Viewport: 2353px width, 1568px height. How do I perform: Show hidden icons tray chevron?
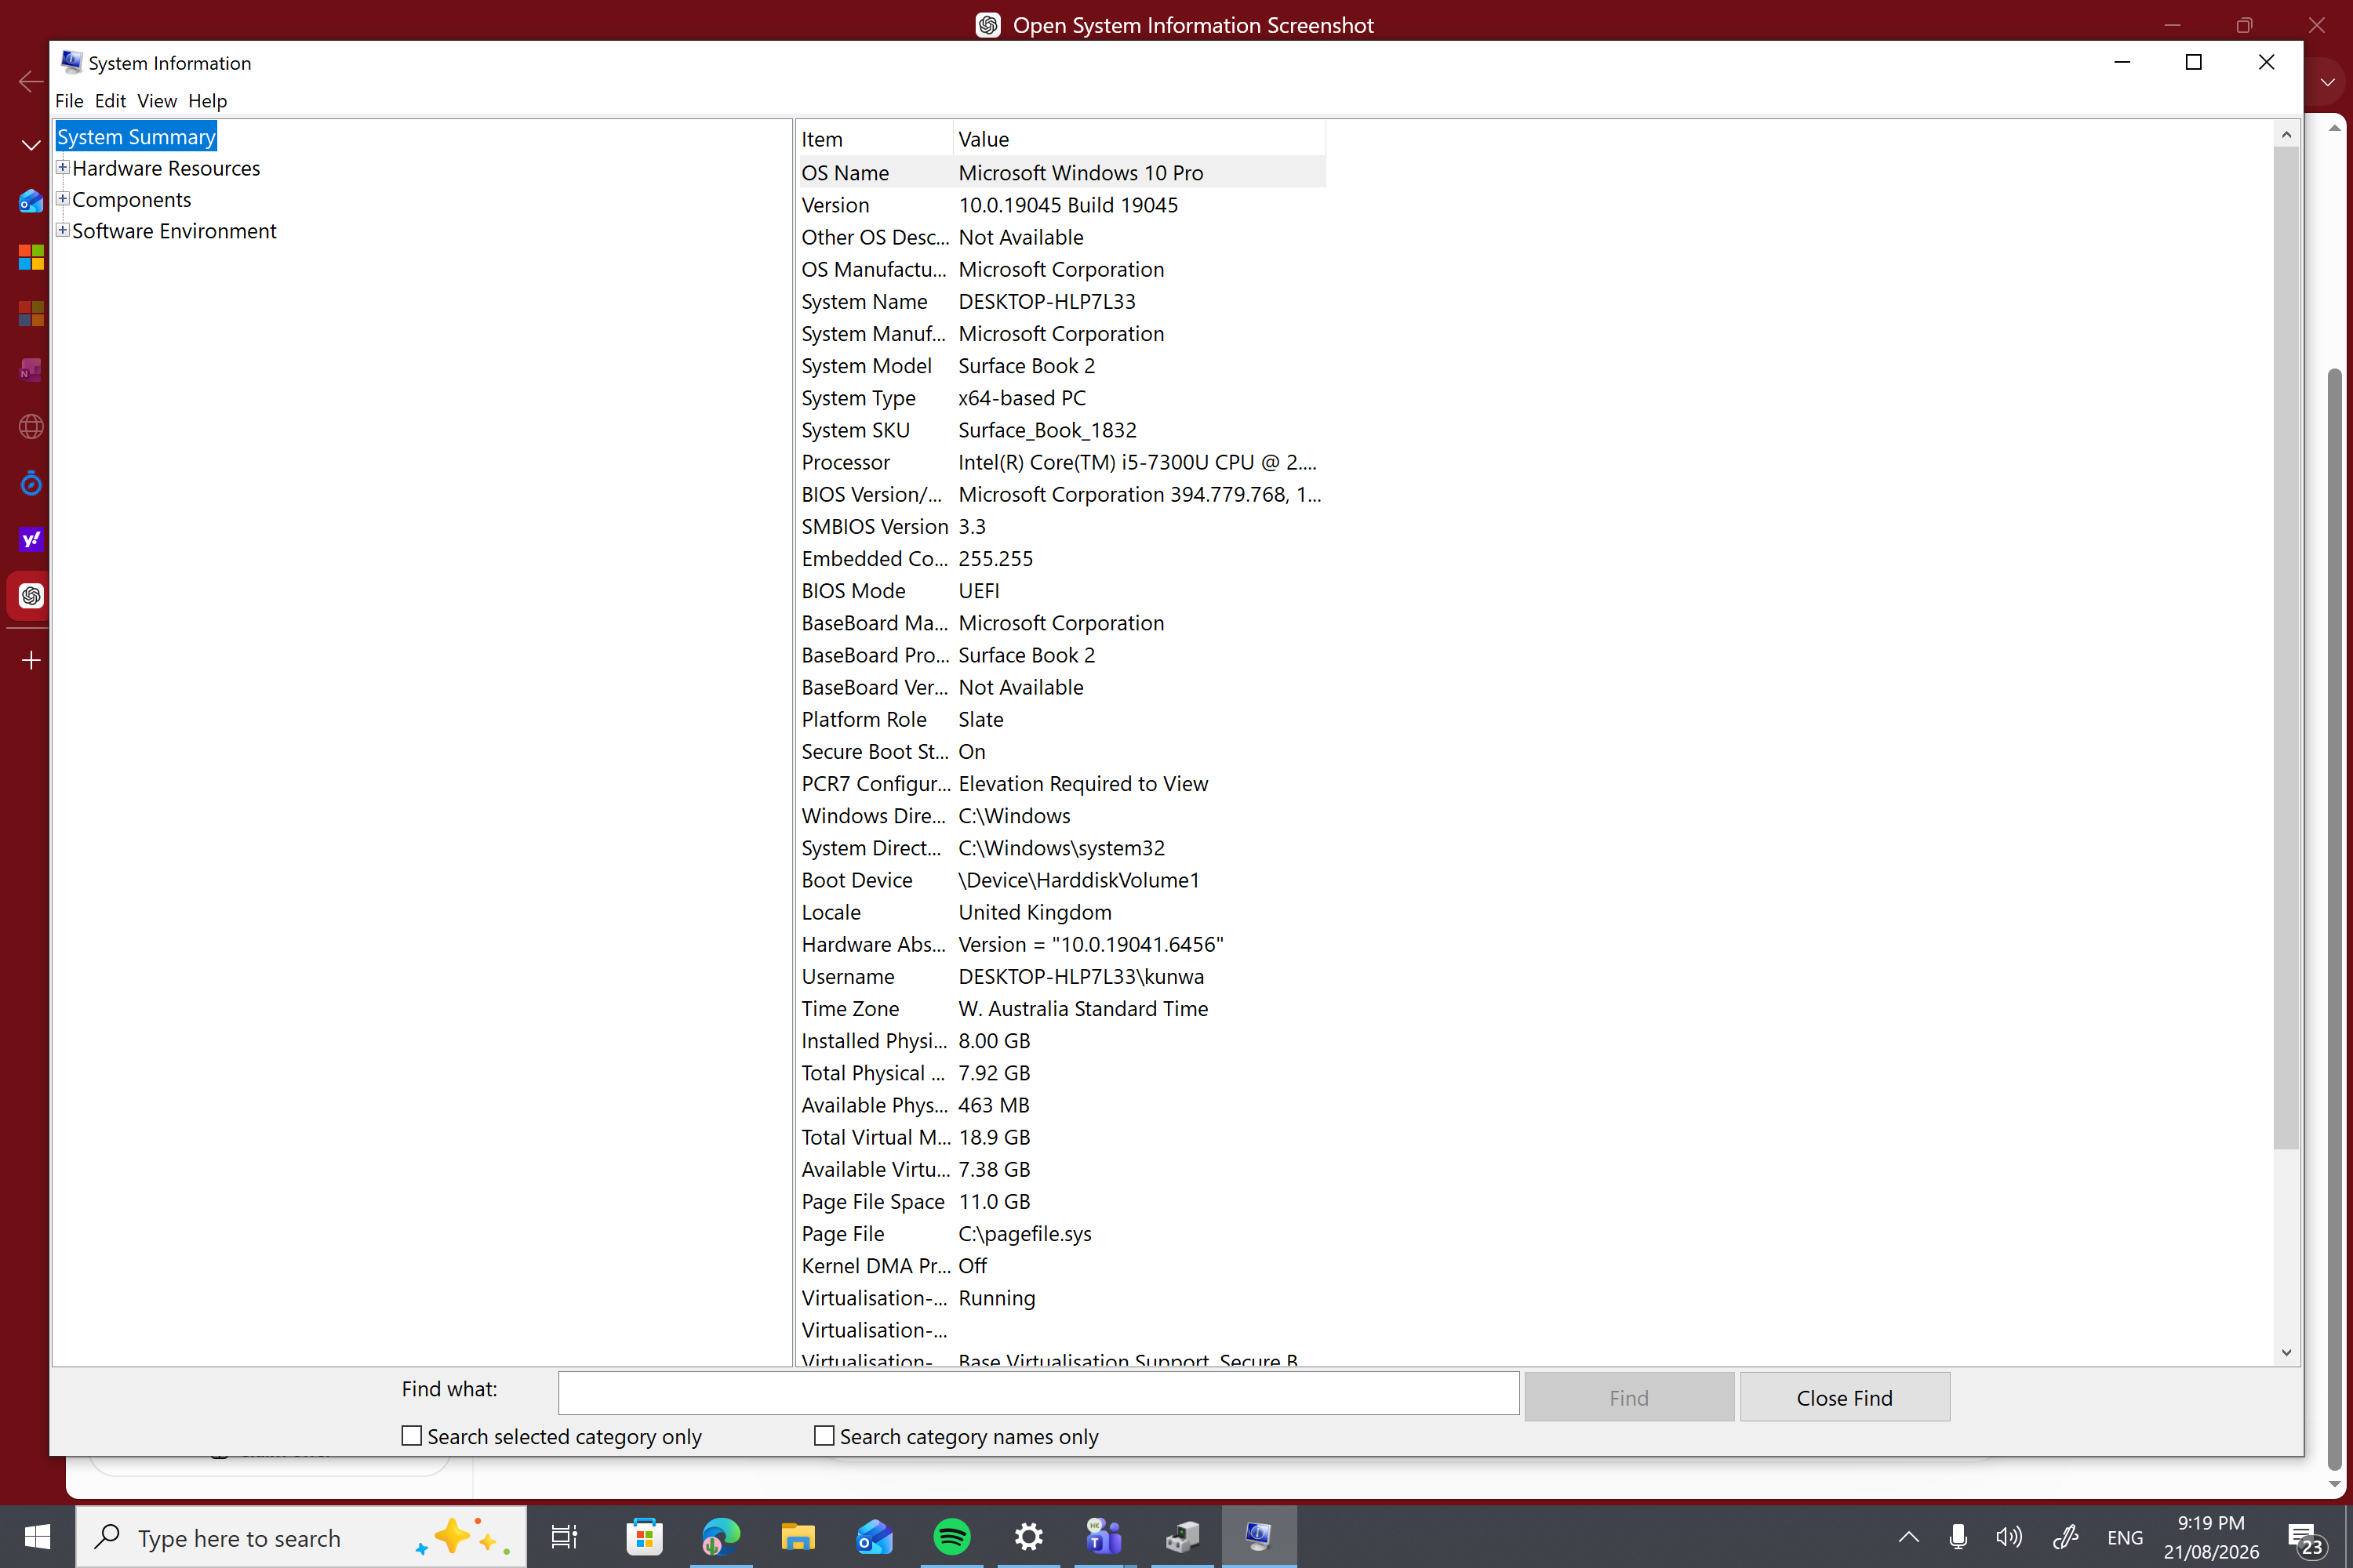[x=1909, y=1537]
